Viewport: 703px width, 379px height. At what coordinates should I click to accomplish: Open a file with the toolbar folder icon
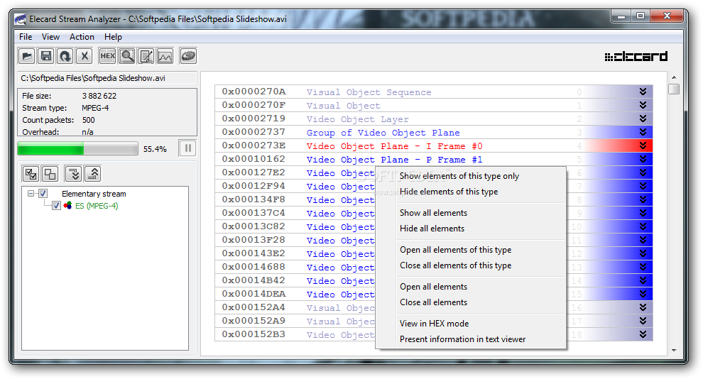click(x=27, y=57)
